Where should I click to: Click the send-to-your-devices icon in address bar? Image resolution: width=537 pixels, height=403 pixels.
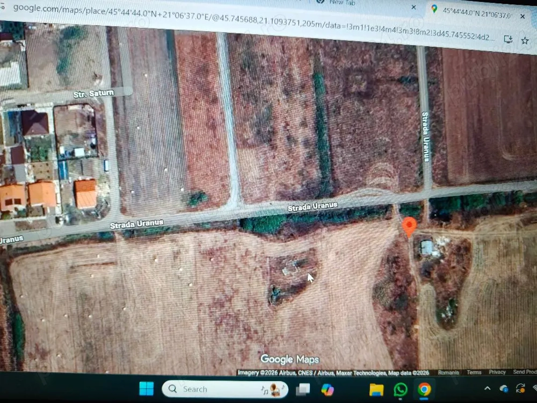tap(508, 39)
